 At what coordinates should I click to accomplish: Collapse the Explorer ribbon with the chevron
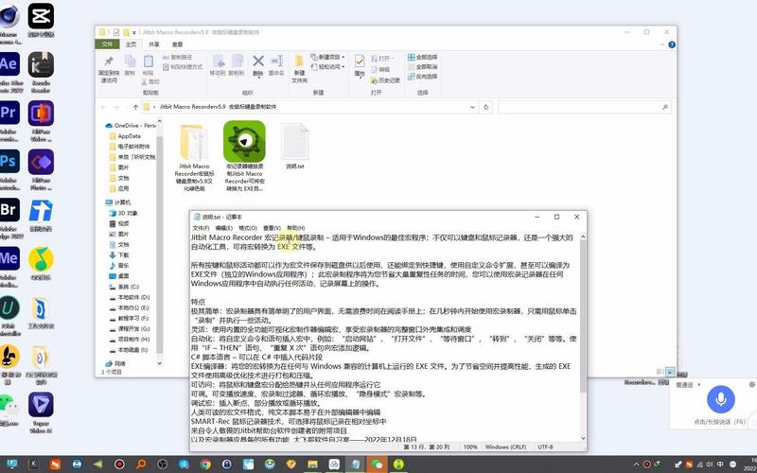tap(663, 44)
